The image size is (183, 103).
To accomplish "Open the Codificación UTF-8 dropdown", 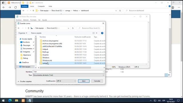I will pos(66,81).
